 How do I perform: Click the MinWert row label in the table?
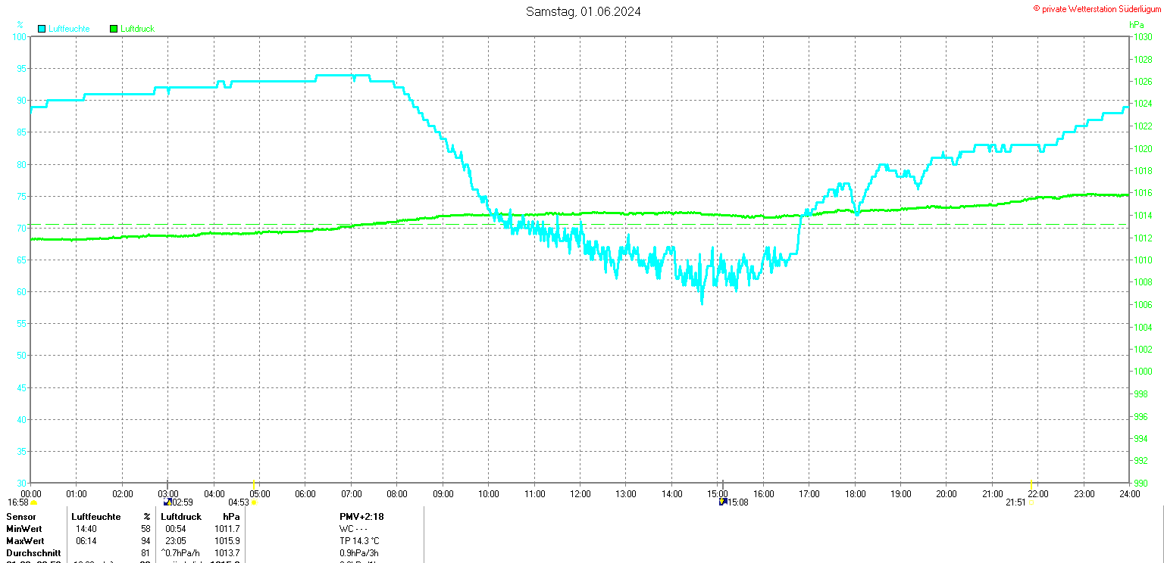pyautogui.click(x=25, y=528)
